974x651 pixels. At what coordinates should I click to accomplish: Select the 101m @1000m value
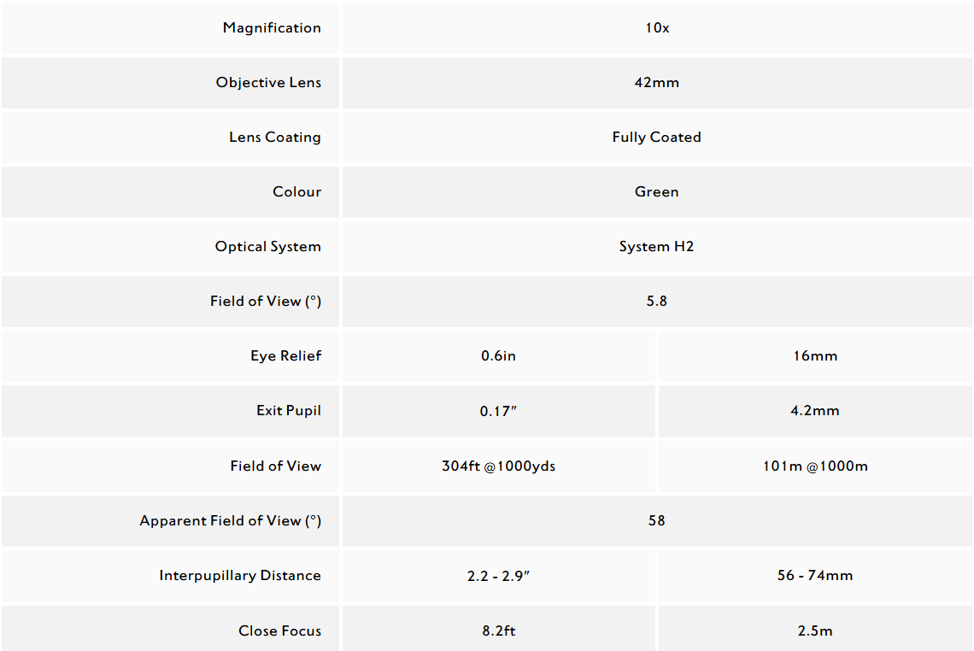(815, 466)
